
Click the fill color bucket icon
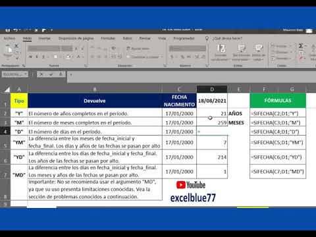tap(68, 57)
